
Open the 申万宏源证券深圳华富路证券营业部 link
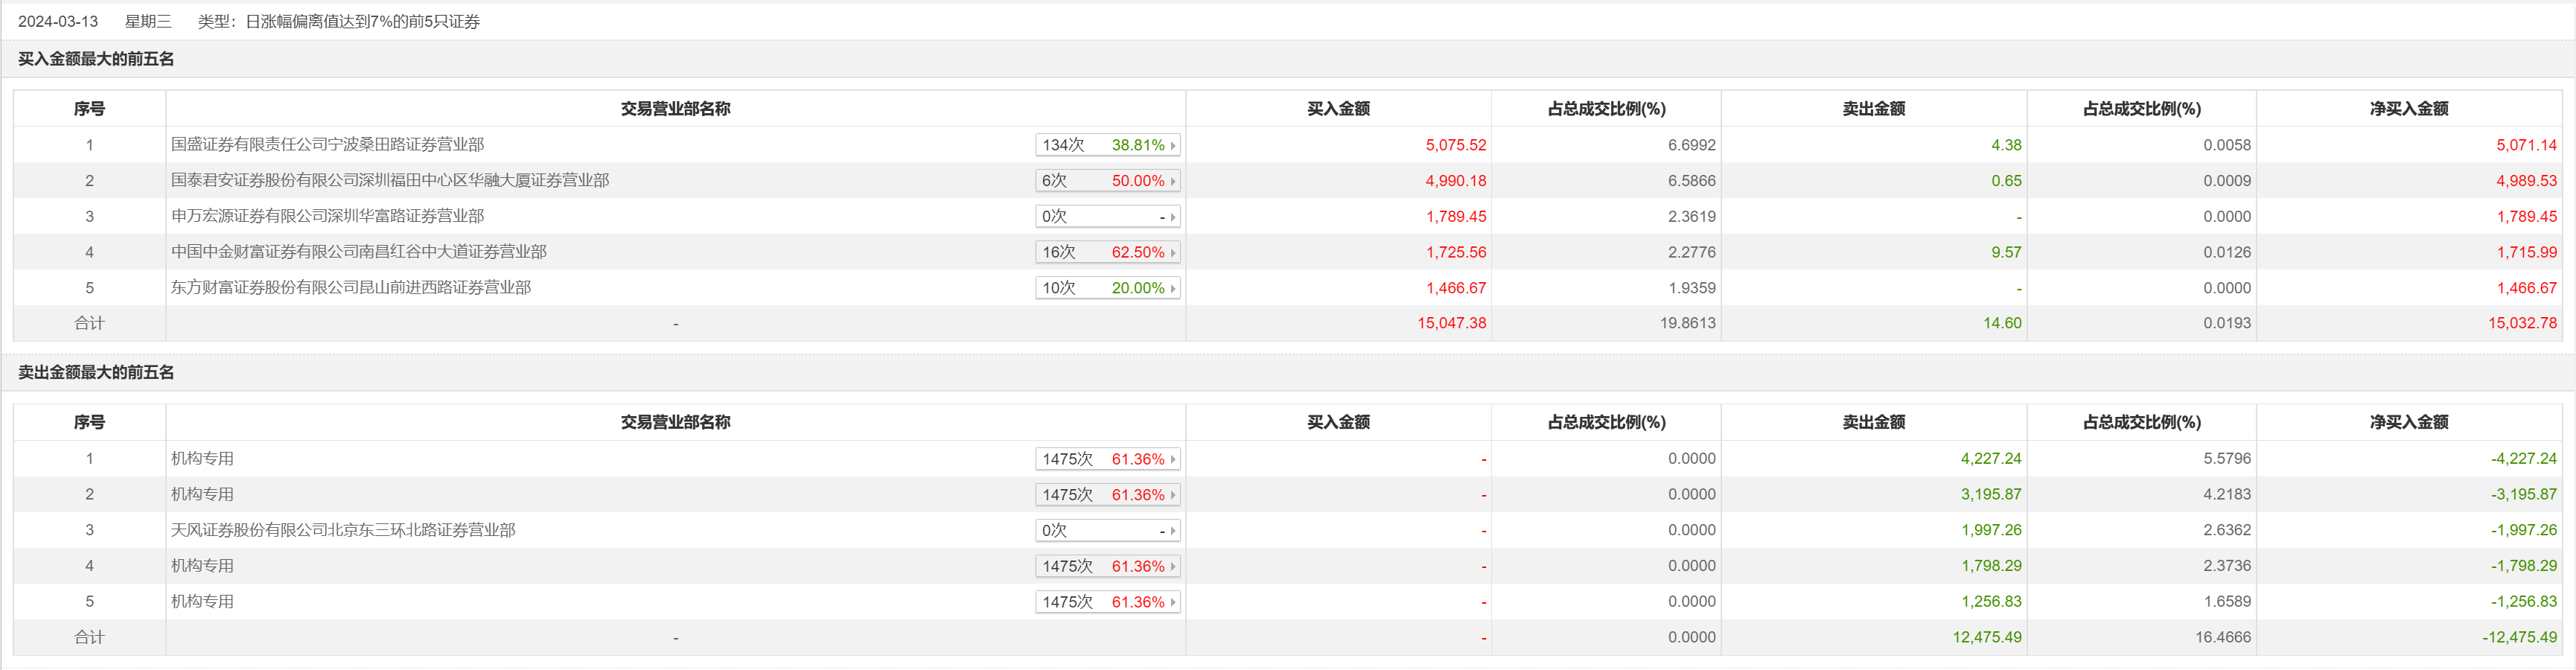pos(327,216)
